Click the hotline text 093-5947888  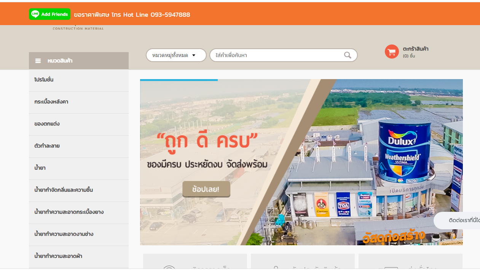tap(170, 14)
